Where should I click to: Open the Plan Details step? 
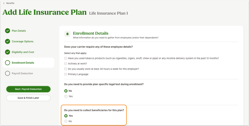pyautogui.click(x=19, y=31)
